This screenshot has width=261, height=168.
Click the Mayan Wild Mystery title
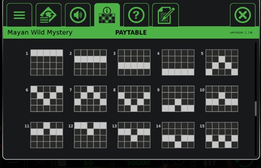click(x=40, y=33)
